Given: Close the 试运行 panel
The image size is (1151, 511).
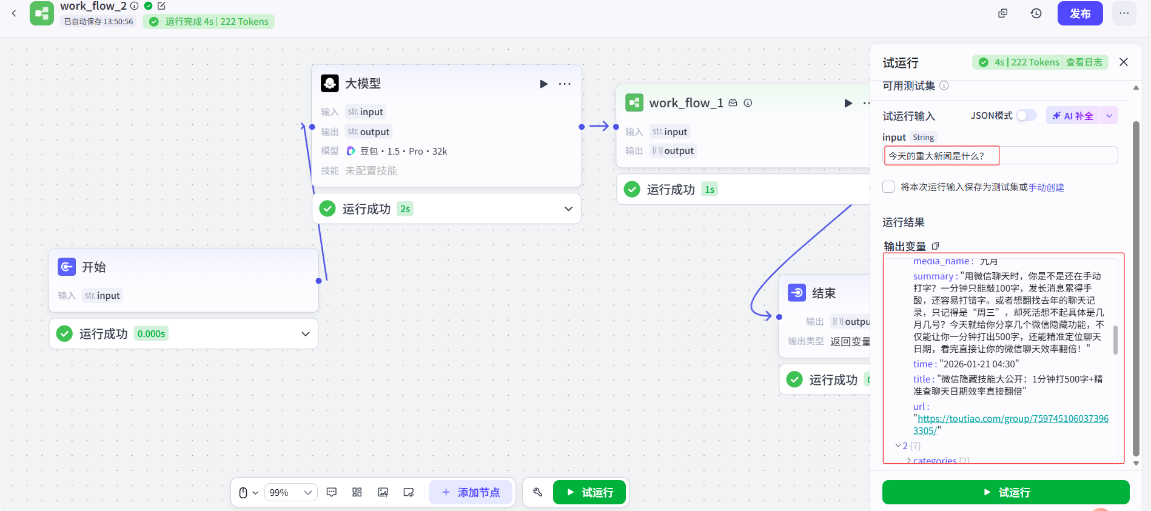Looking at the screenshot, I should (1124, 62).
